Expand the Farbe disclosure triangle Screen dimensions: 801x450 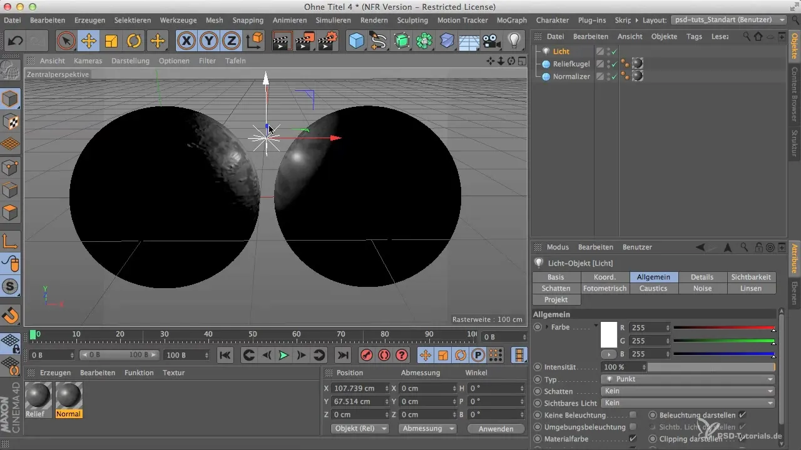coord(548,327)
